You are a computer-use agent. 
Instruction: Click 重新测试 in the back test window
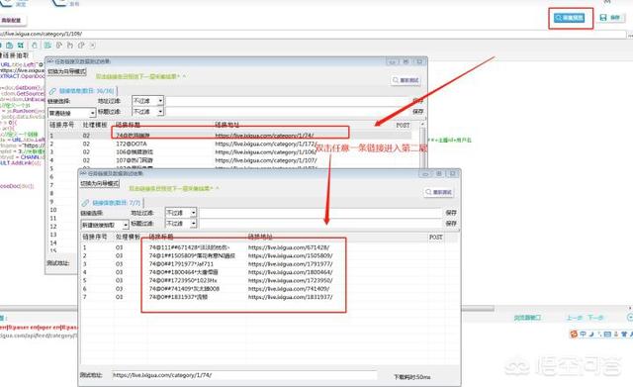pyautogui.click(x=406, y=80)
